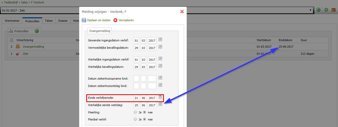Select nee for Flexibel verlof
This screenshot has width=338, height=127.
pyautogui.click(x=144, y=119)
